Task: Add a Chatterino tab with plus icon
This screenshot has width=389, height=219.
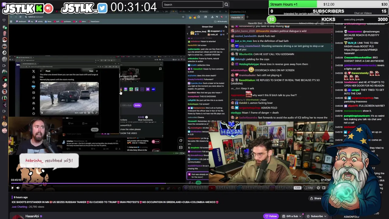Action: pos(247,17)
